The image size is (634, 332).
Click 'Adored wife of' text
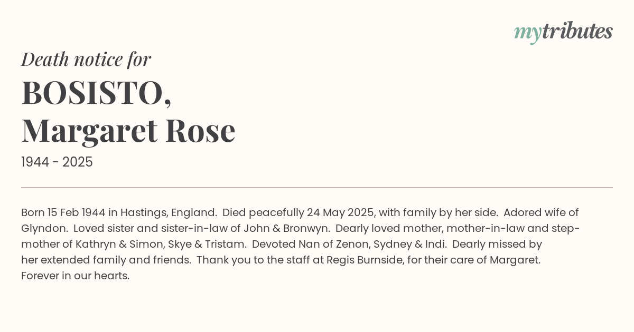pyautogui.click(x=541, y=213)
